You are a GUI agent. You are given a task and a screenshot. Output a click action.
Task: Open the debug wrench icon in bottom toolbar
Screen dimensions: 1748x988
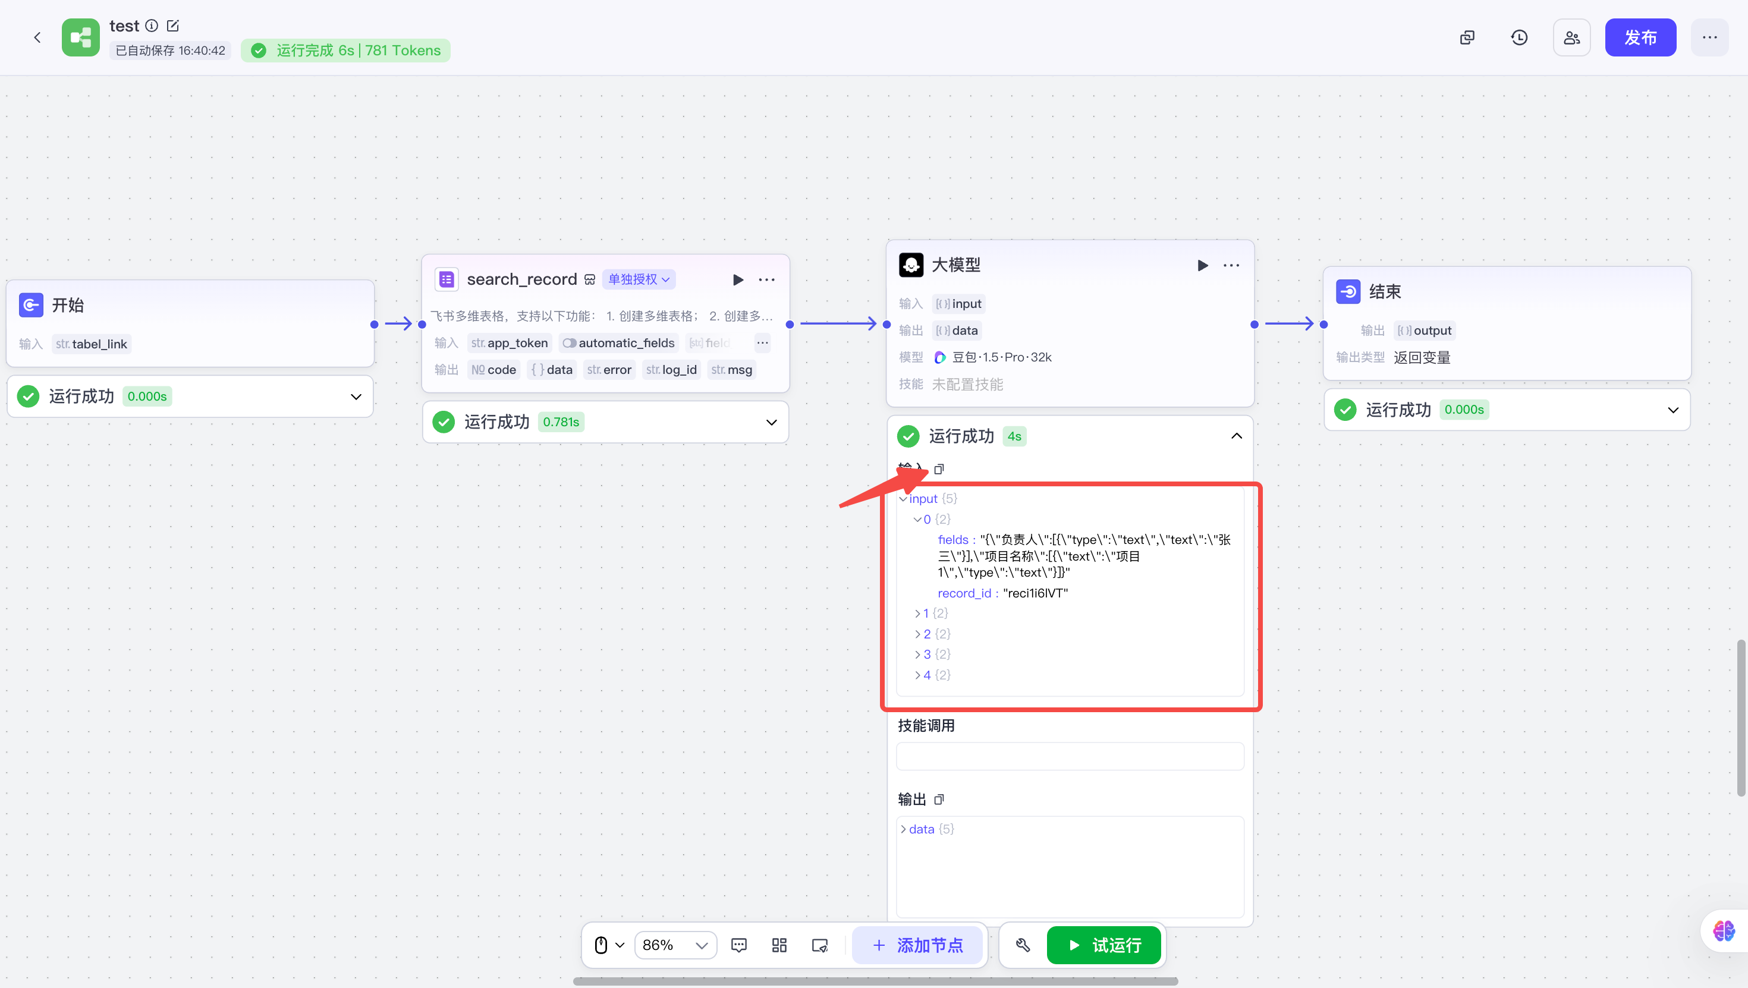(x=1023, y=945)
